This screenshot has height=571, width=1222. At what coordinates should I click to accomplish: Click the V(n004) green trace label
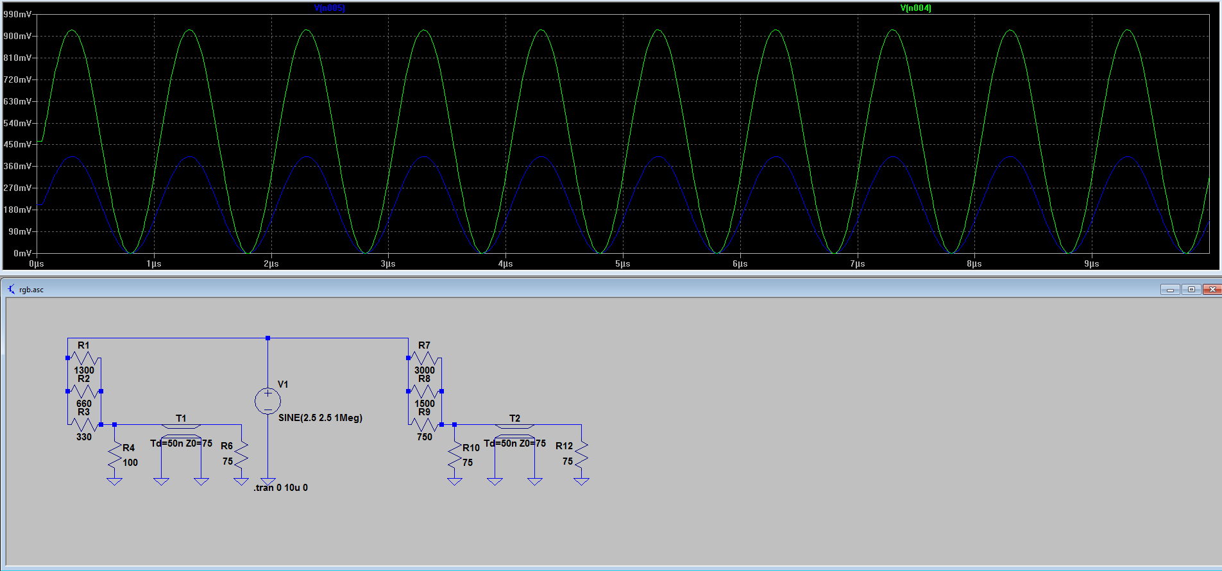915,8
